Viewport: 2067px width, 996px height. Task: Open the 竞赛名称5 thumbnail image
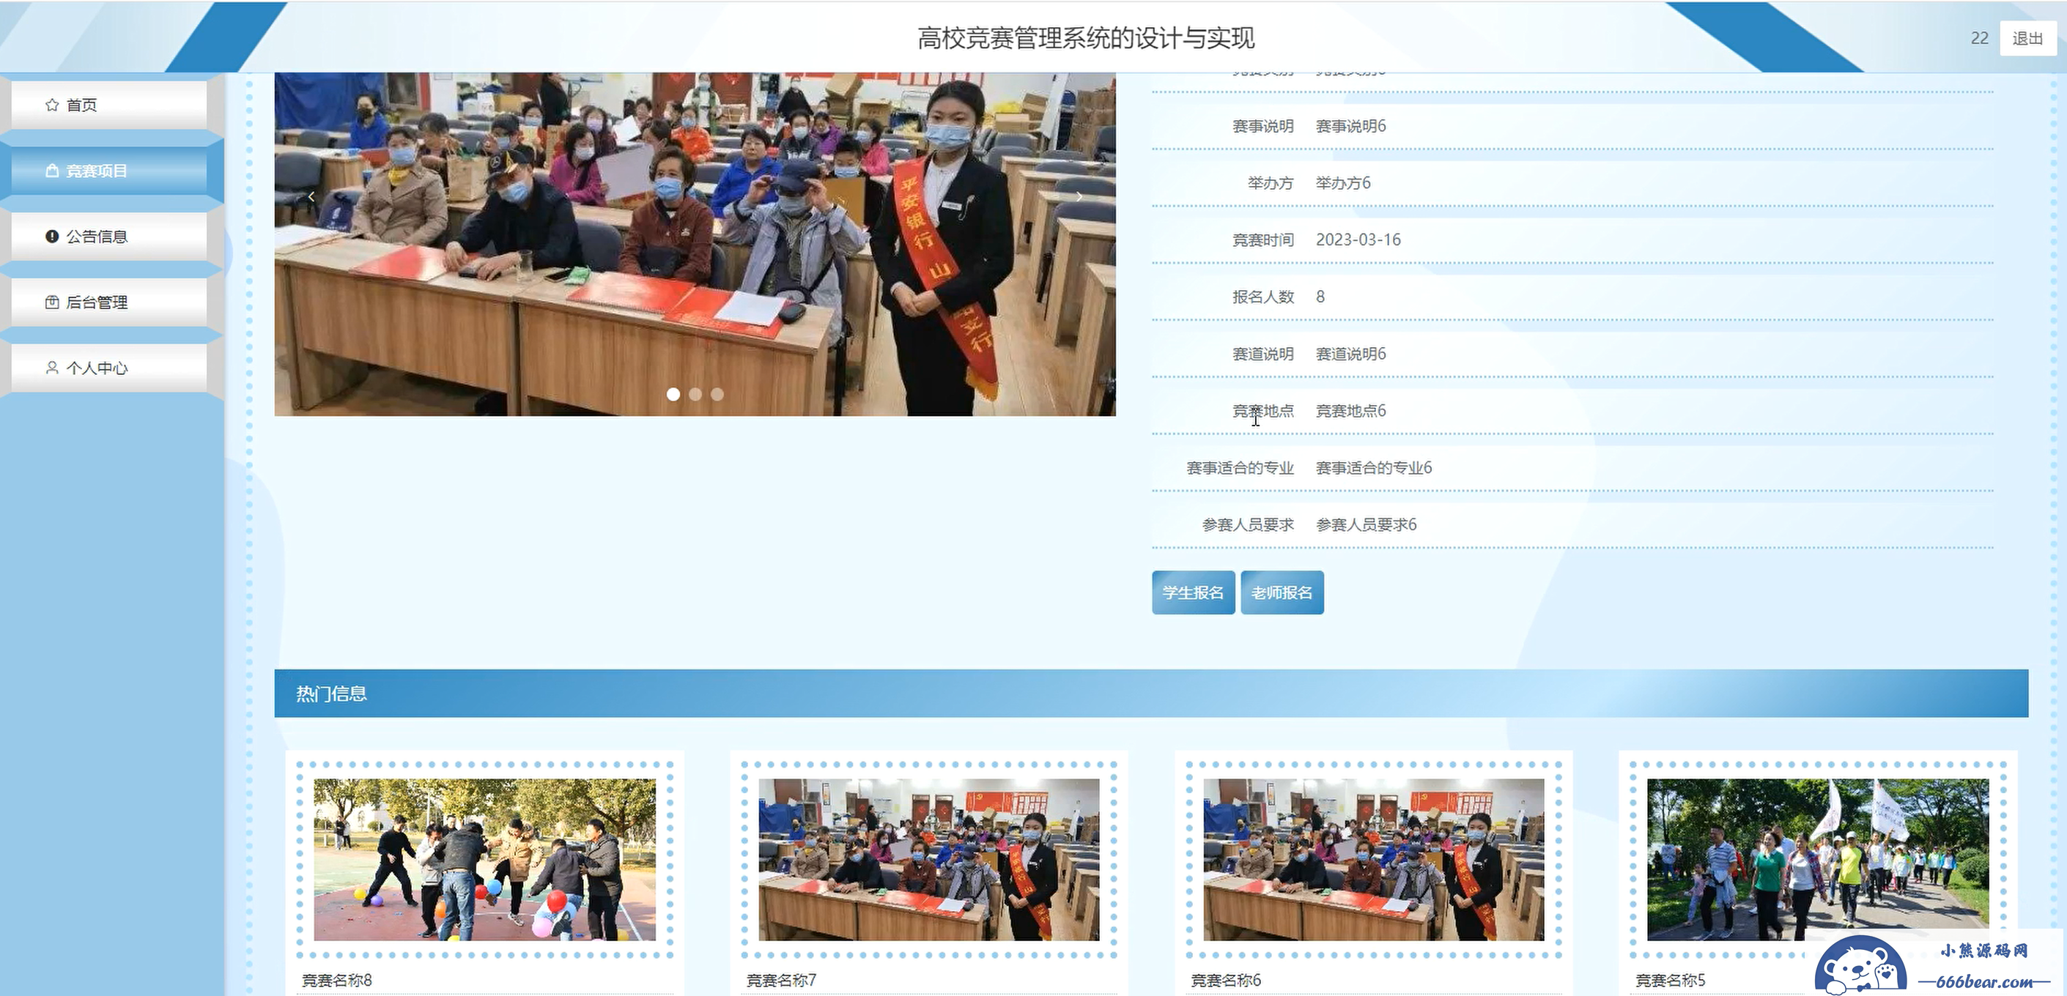[1817, 859]
